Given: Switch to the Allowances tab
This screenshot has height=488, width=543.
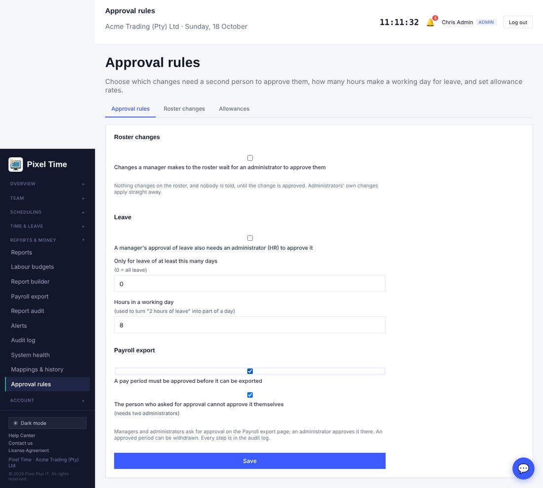Looking at the screenshot, I should [234, 109].
